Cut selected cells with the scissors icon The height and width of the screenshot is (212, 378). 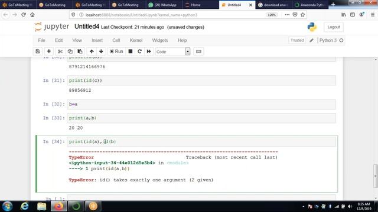60,51
